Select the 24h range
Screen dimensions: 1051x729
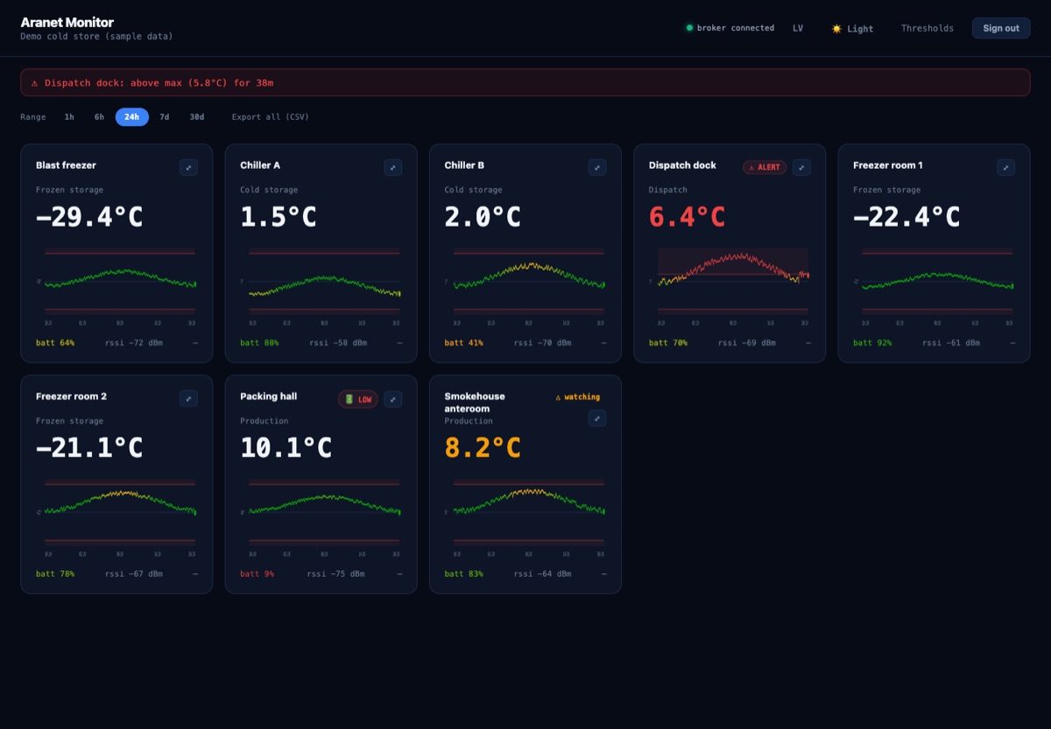[x=131, y=116]
